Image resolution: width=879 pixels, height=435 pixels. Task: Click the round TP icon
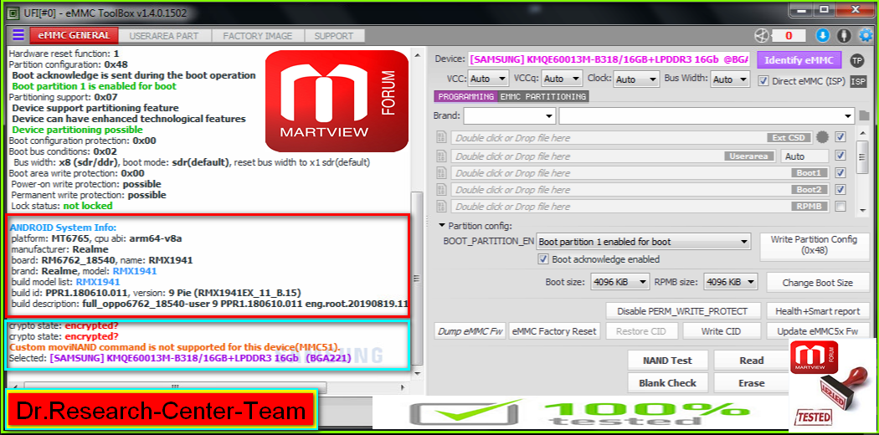856,60
